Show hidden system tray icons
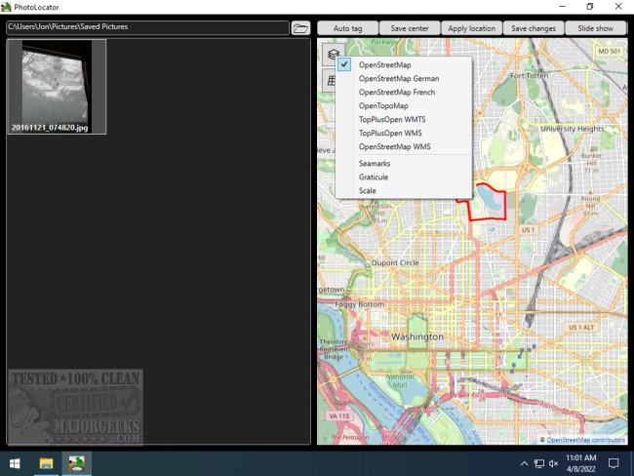The height and width of the screenshot is (476, 634). point(524,463)
